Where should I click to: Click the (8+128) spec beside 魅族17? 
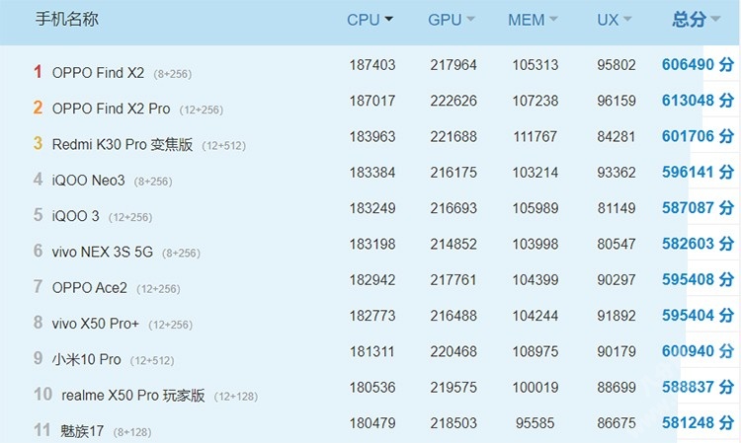[132, 432]
